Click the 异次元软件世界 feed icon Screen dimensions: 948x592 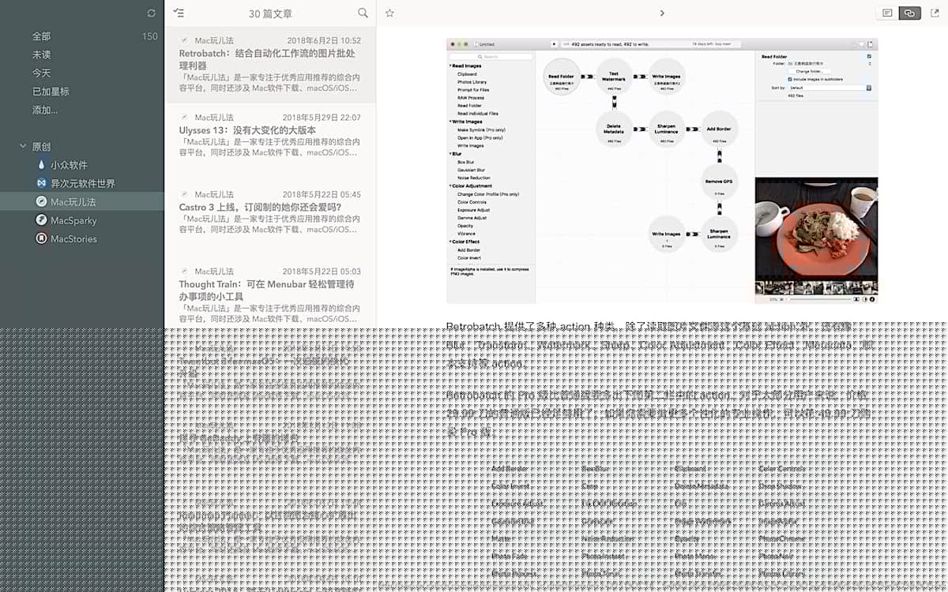tap(42, 183)
